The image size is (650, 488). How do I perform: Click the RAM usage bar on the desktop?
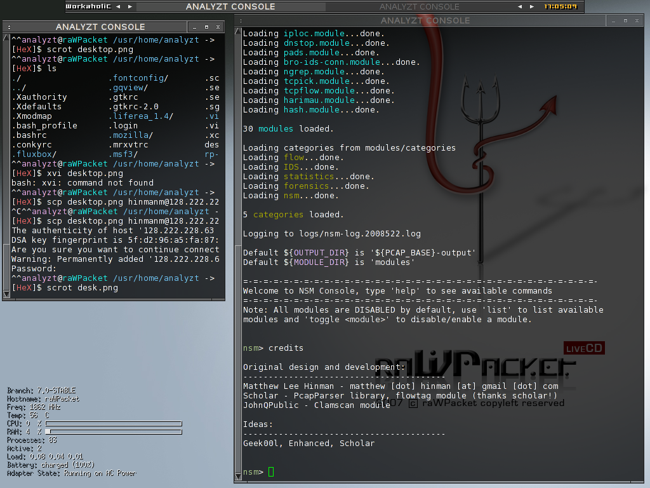click(x=114, y=432)
